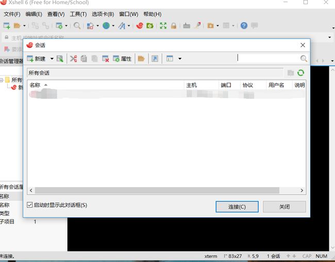Click the 属性 properties button in dialog

[122, 58]
